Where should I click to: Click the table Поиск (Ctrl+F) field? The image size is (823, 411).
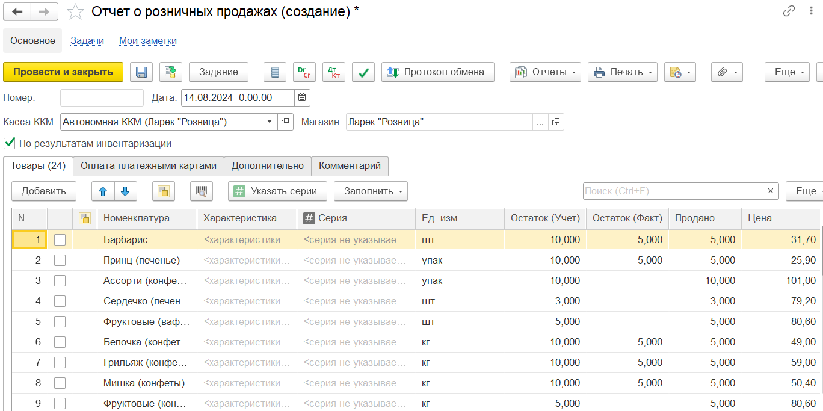pos(673,191)
